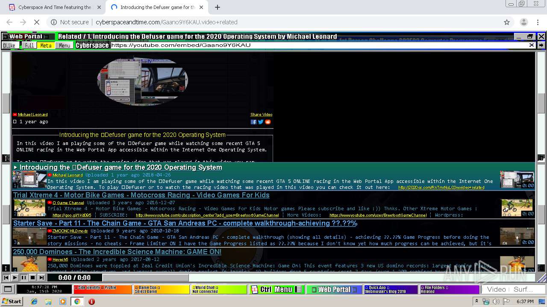
Task: Open the Windows Start menu
Action: click(x=12, y=301)
